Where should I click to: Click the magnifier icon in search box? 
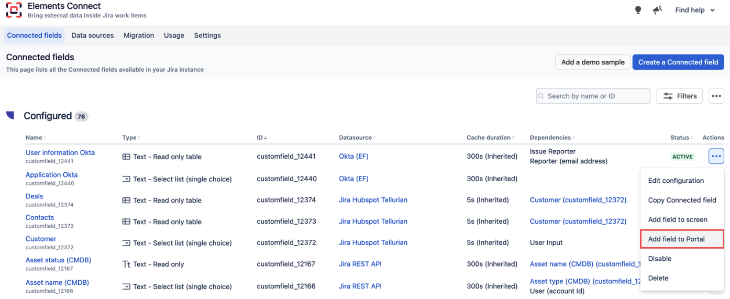coord(542,96)
